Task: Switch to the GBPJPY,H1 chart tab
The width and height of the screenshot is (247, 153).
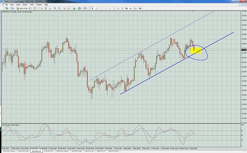Action: coord(101,151)
